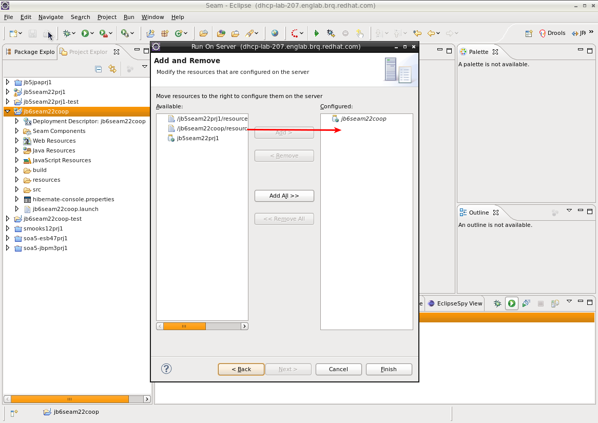This screenshot has height=423, width=598.
Task: Click the Finish button
Action: [x=389, y=369]
